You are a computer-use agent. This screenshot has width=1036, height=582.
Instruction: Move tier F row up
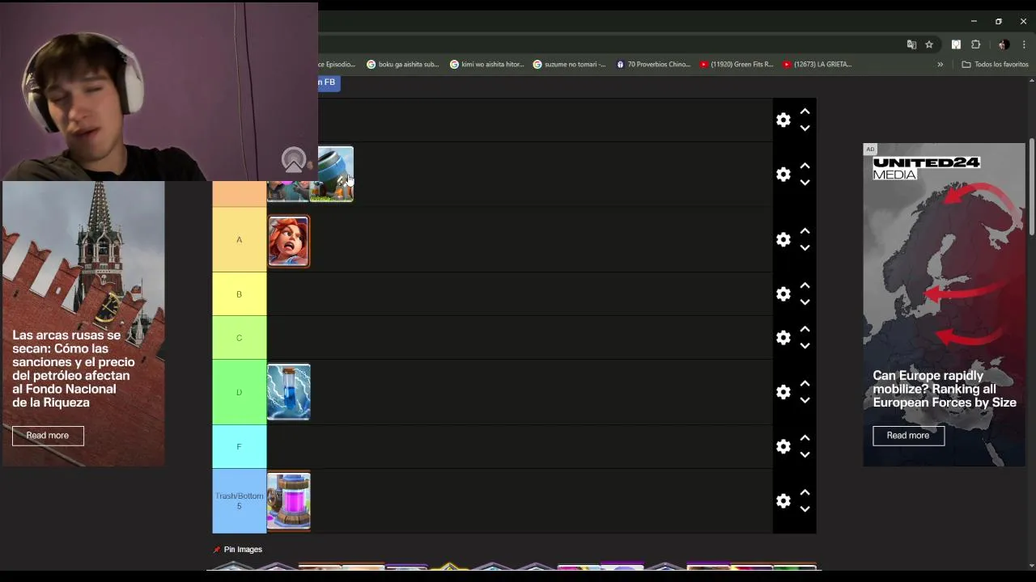click(x=805, y=437)
